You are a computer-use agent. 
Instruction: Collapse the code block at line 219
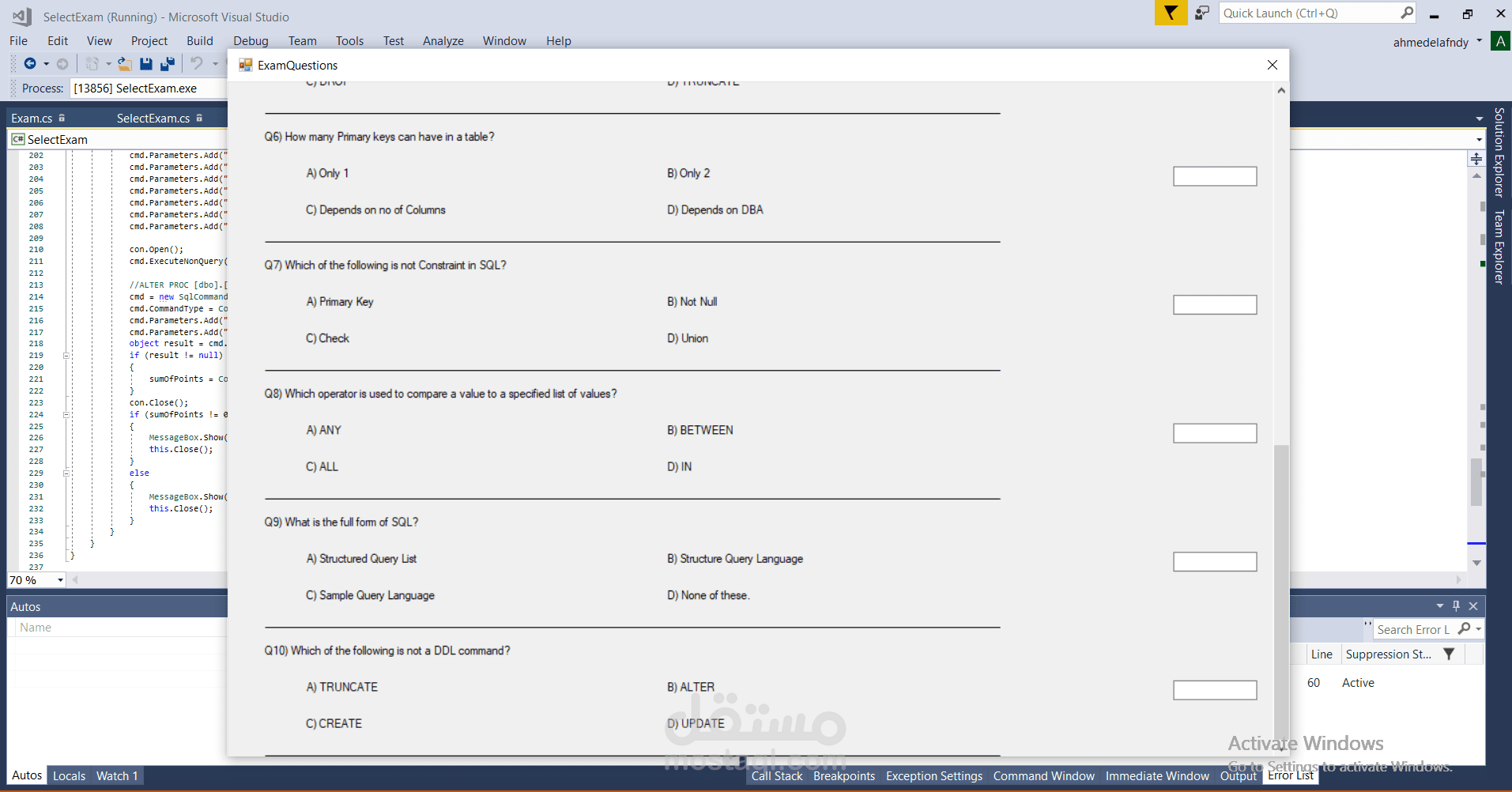[66, 356]
